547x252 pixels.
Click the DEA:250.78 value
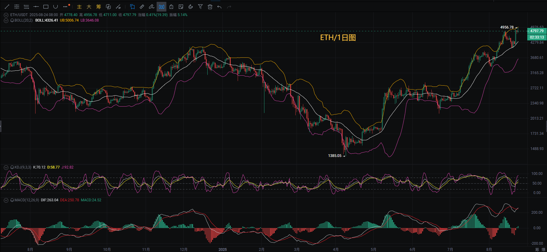70,200
